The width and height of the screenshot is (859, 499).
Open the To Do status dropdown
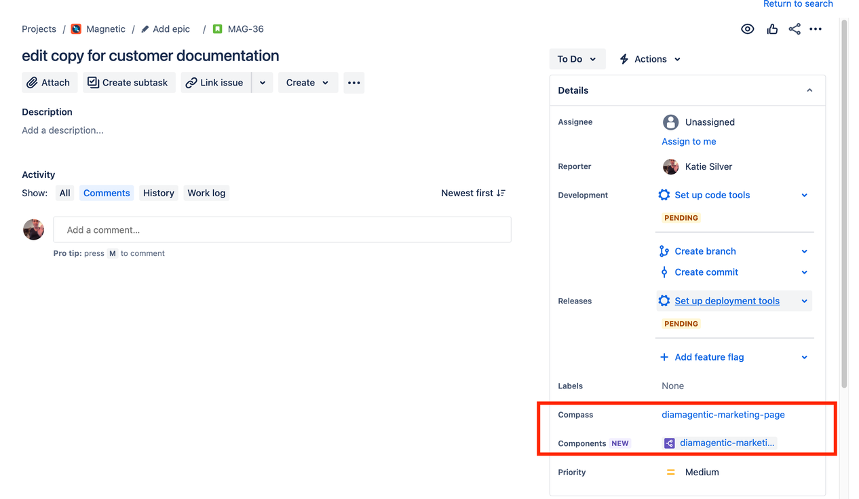pos(577,59)
